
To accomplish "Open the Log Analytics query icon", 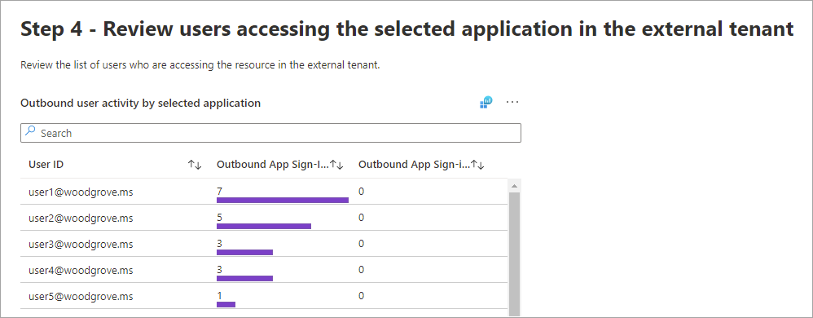I will click(x=486, y=102).
